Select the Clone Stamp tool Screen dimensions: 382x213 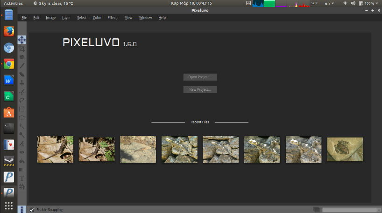(21, 83)
